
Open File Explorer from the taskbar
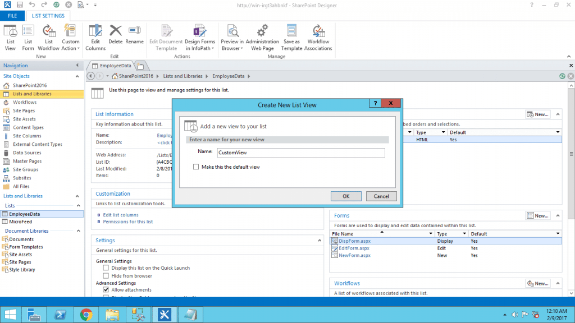tap(112, 315)
